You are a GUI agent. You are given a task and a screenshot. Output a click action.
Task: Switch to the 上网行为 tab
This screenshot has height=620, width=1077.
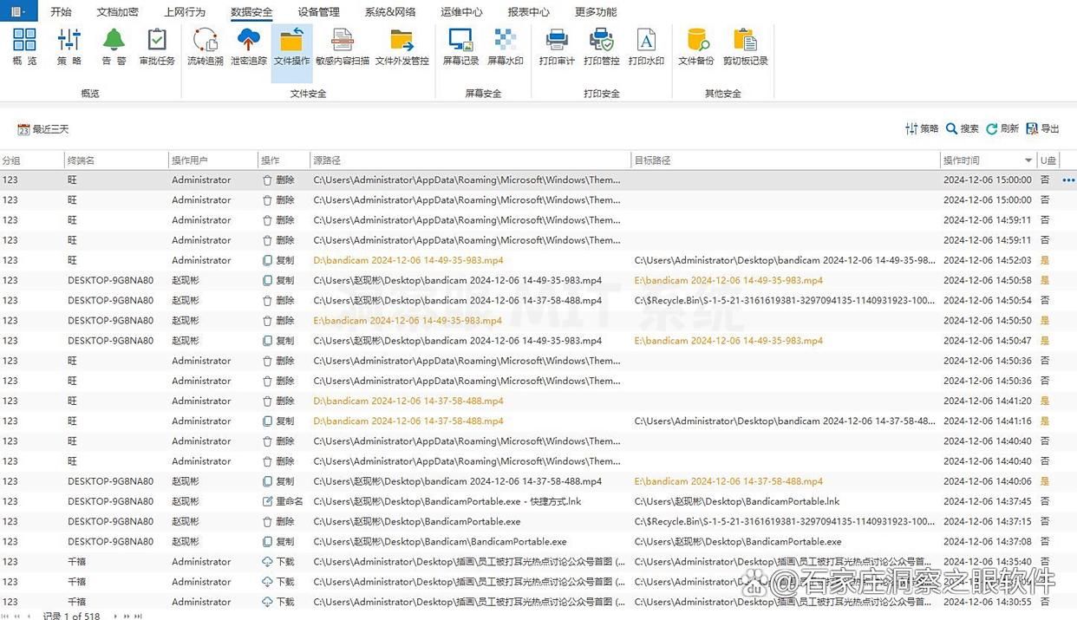tap(185, 12)
